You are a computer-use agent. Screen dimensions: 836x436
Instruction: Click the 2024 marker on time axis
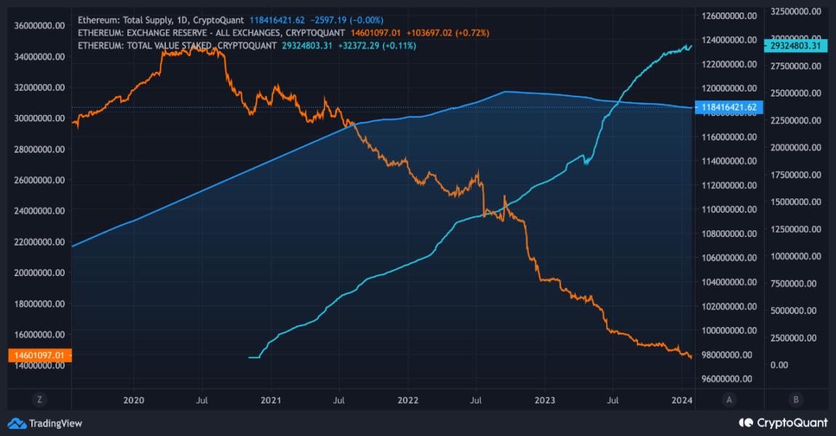point(681,400)
